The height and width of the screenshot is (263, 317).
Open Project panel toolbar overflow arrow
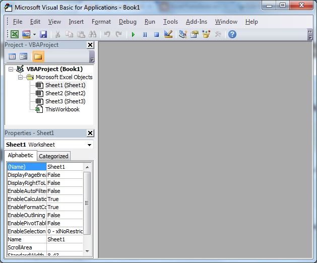pyautogui.click(x=92, y=56)
